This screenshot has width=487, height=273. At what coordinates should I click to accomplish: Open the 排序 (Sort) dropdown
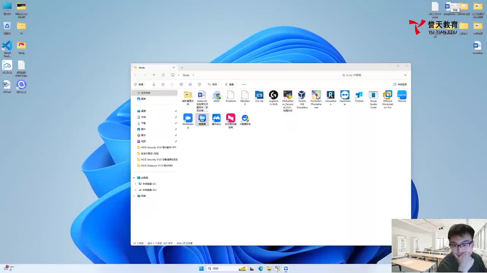(213, 85)
